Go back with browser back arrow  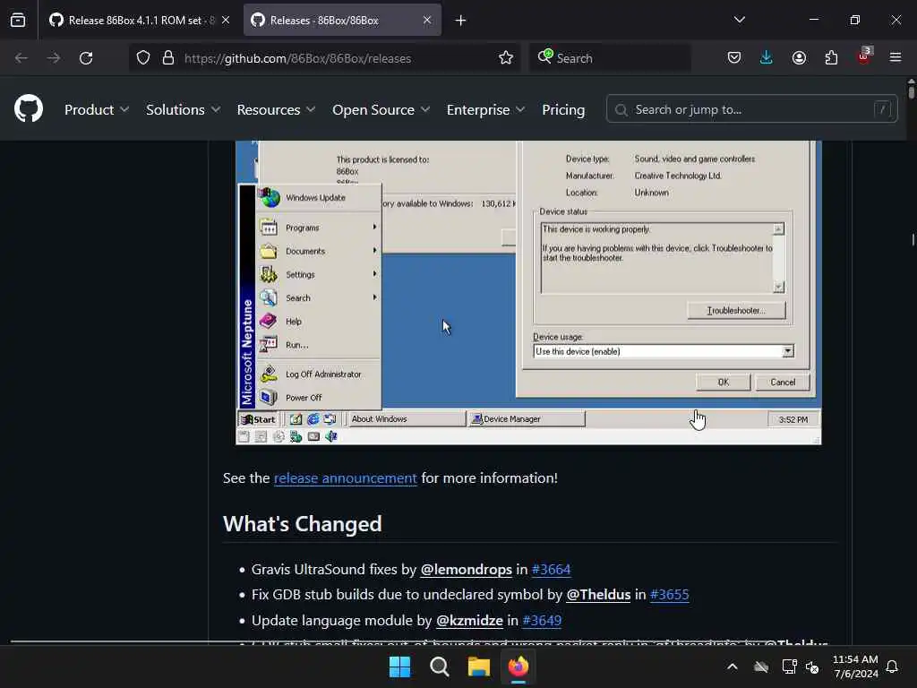coord(21,58)
